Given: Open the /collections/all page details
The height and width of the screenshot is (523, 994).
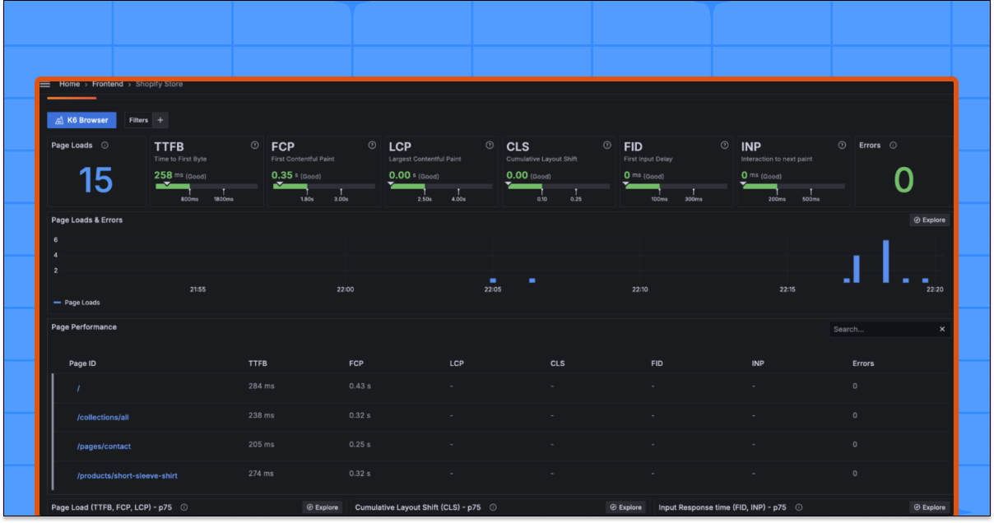Looking at the screenshot, I should [x=102, y=416].
